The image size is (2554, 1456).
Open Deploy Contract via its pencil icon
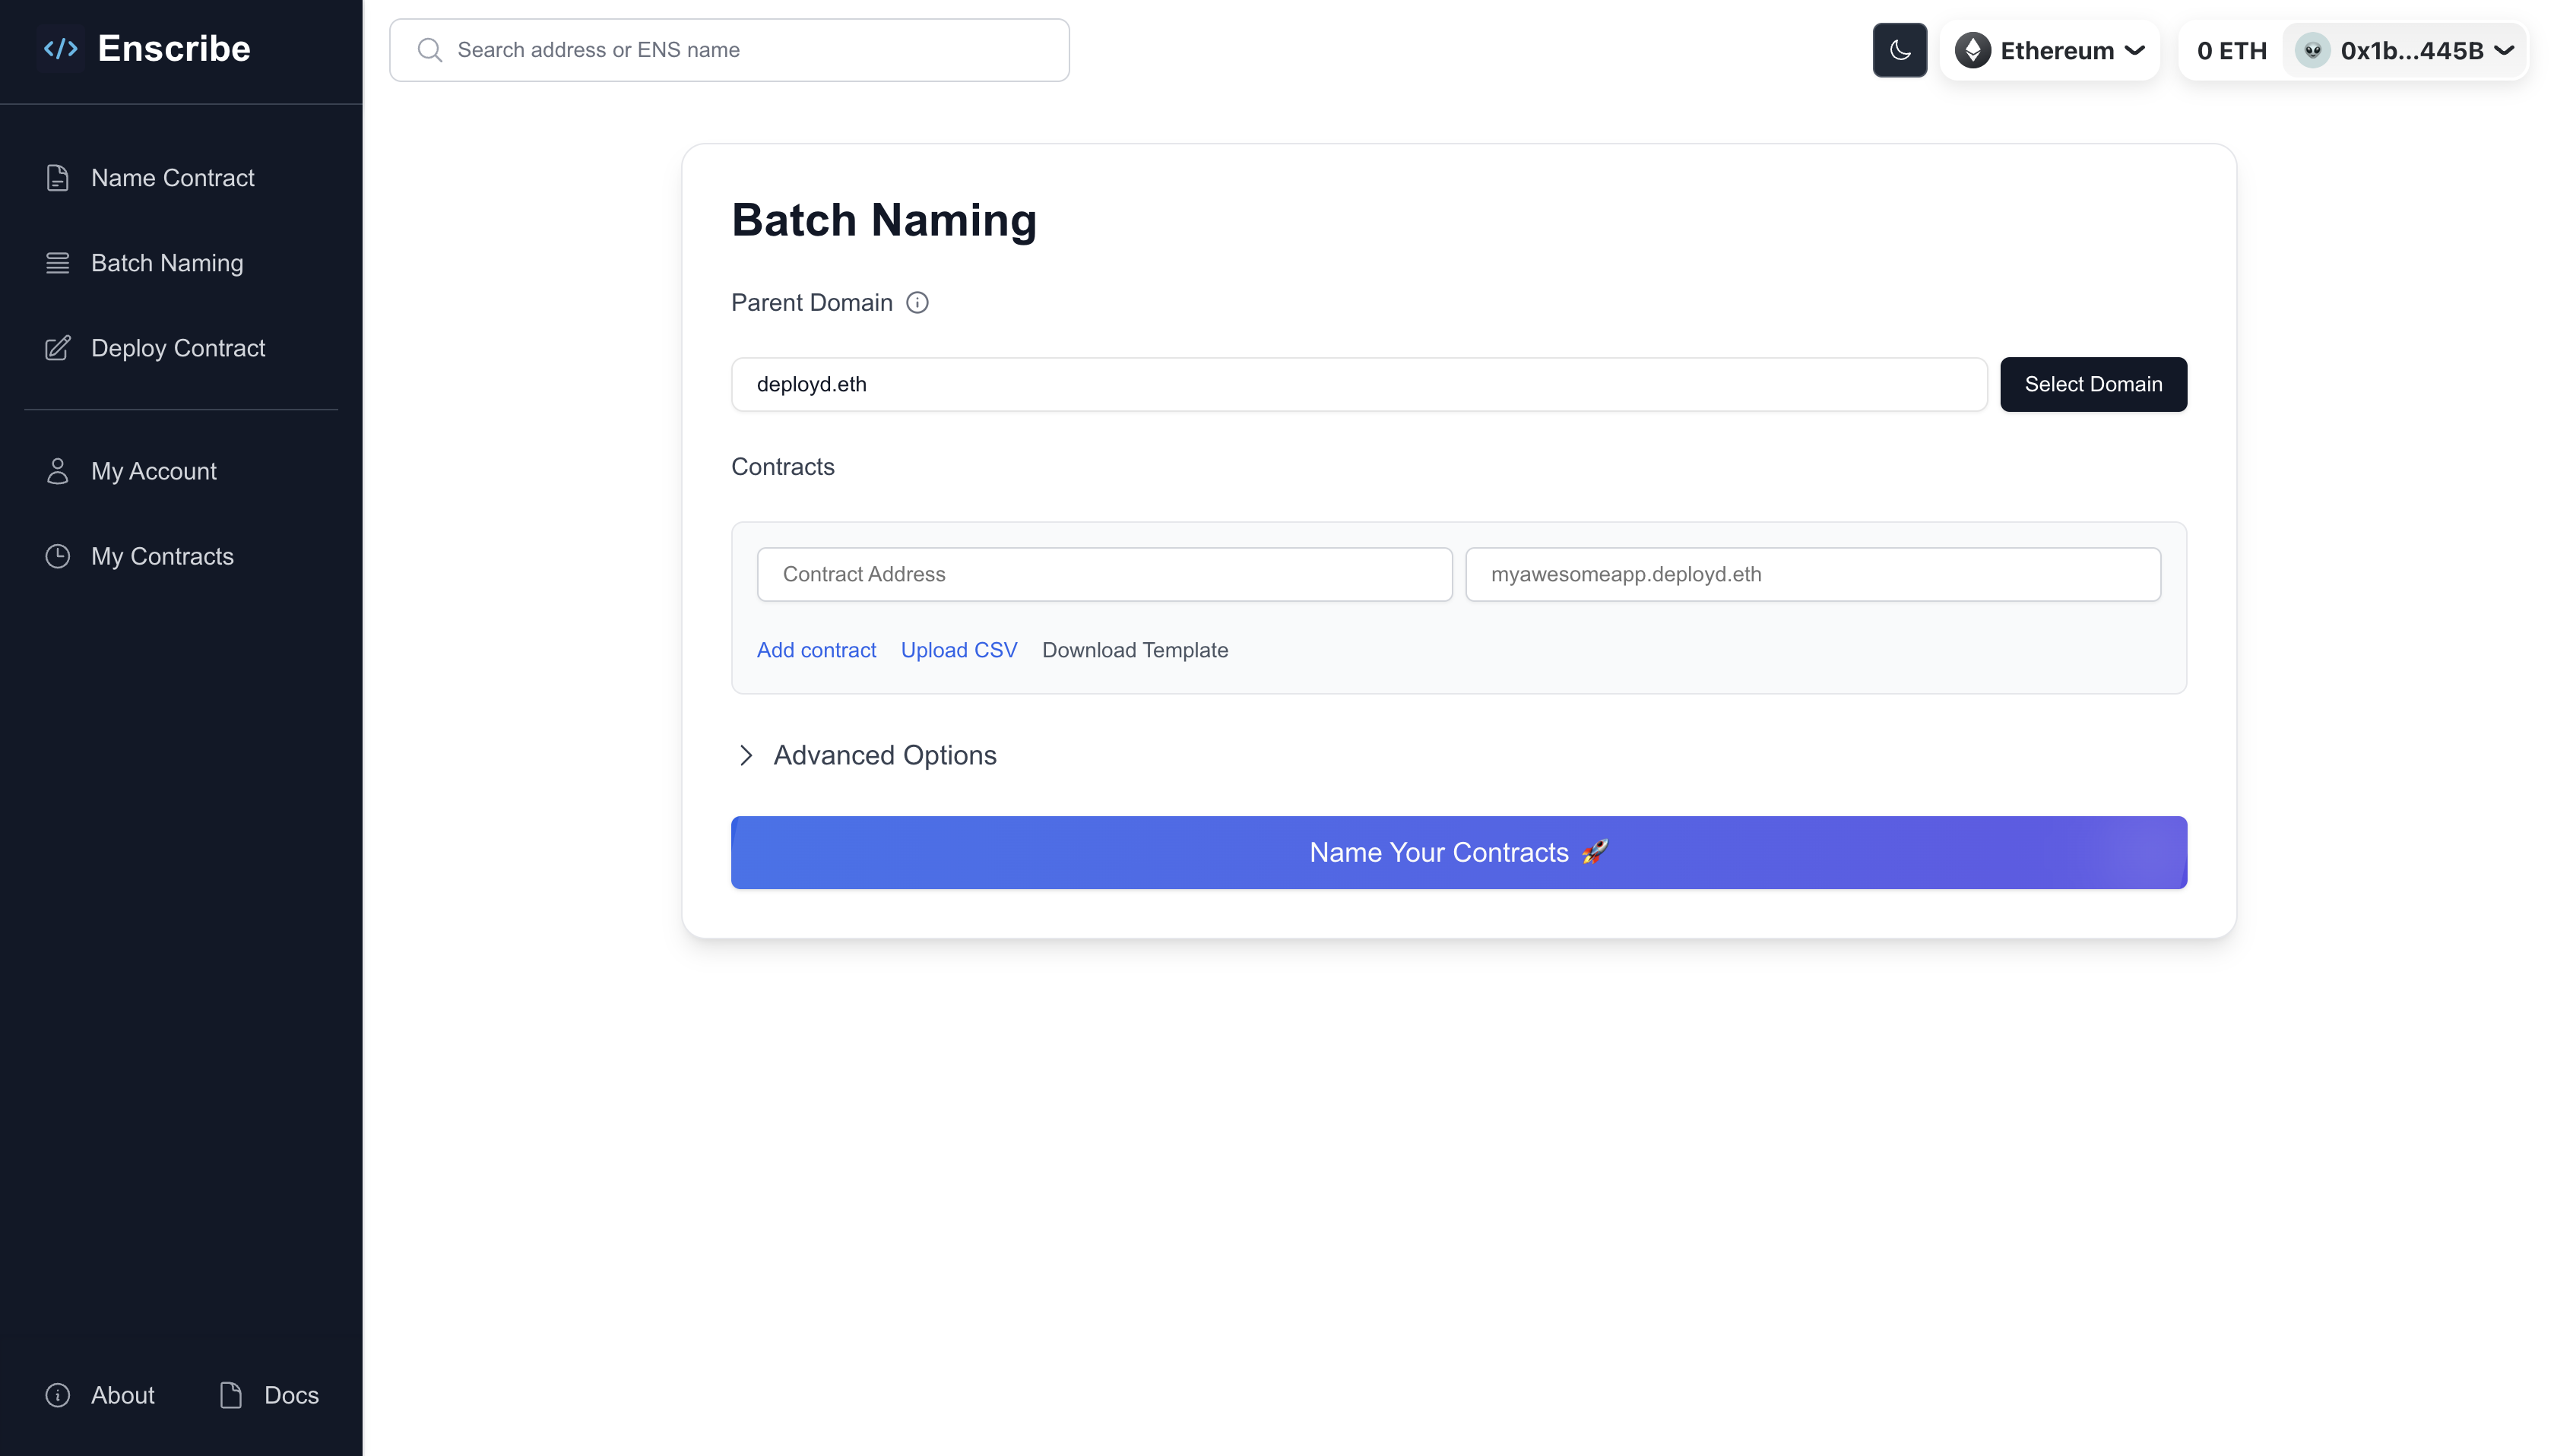pos(57,347)
